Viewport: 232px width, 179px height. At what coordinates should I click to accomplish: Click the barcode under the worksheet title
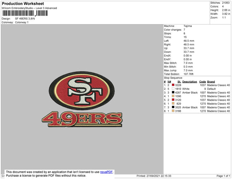[25, 13]
